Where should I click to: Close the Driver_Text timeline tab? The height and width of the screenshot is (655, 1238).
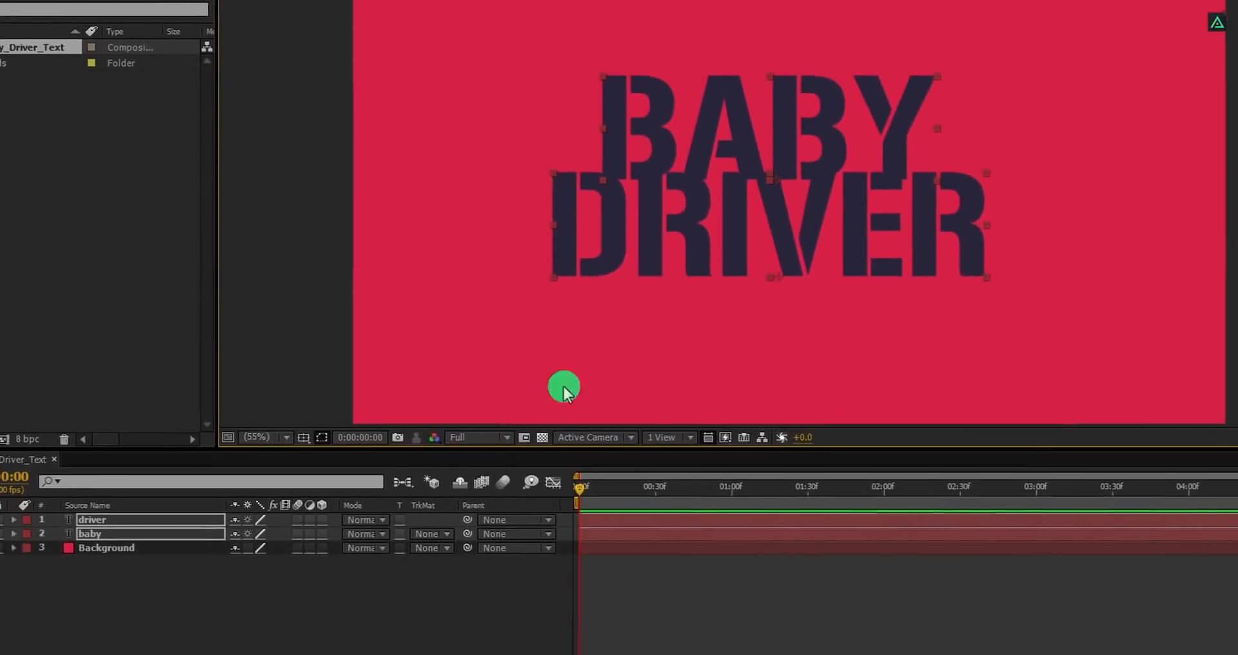54,459
